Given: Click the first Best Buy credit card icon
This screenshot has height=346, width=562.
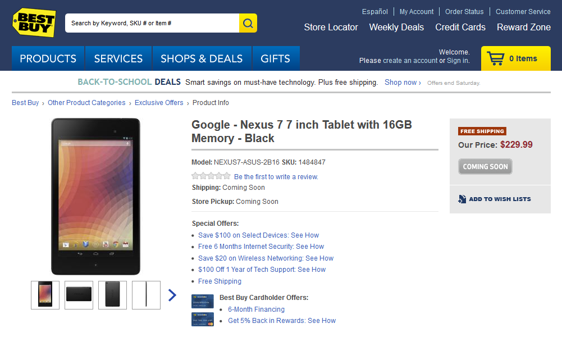Looking at the screenshot, I should click(x=202, y=302).
